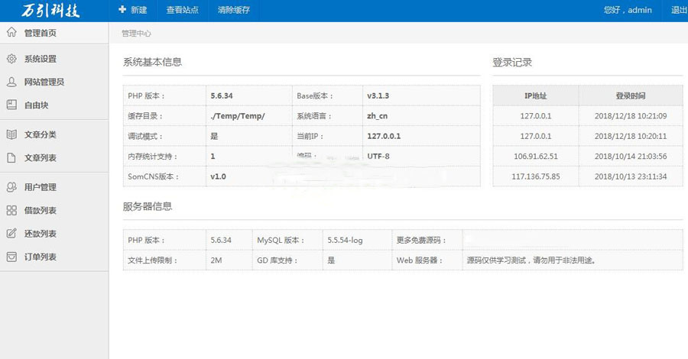
Task: Click the admin username greeting
Action: click(627, 11)
